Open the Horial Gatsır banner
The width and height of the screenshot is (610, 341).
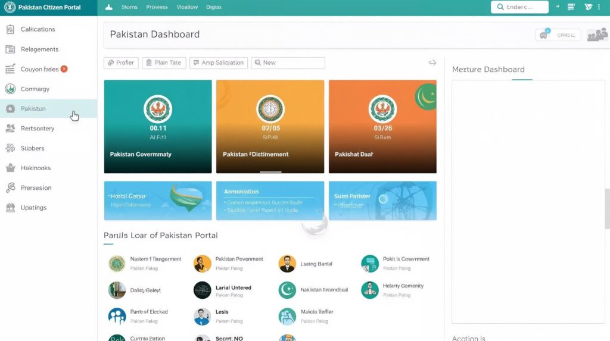point(158,201)
